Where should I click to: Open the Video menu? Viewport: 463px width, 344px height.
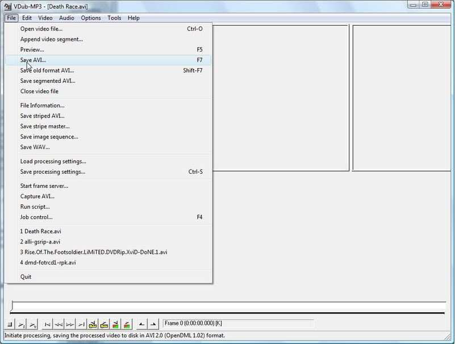(x=45, y=18)
